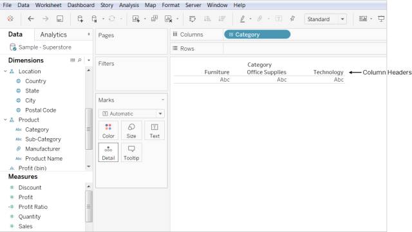This screenshot has width=412, height=232.
Task: Open the Standard fit dropdown
Action: pyautogui.click(x=325, y=19)
